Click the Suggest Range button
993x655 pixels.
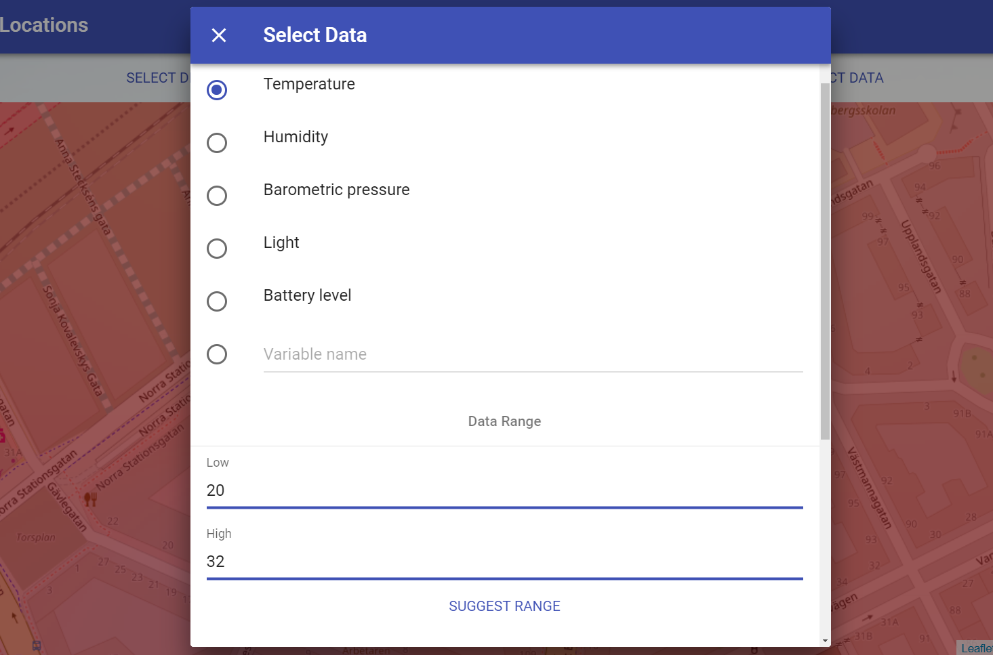pos(504,606)
